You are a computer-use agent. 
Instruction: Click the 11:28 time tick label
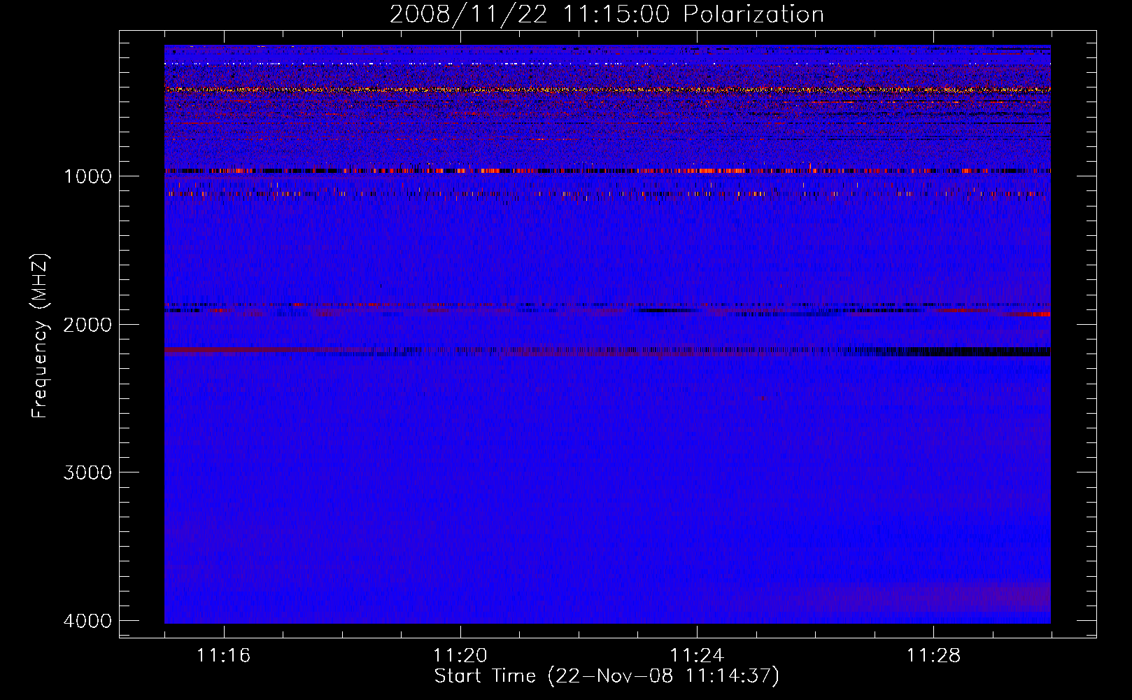pyautogui.click(x=934, y=656)
